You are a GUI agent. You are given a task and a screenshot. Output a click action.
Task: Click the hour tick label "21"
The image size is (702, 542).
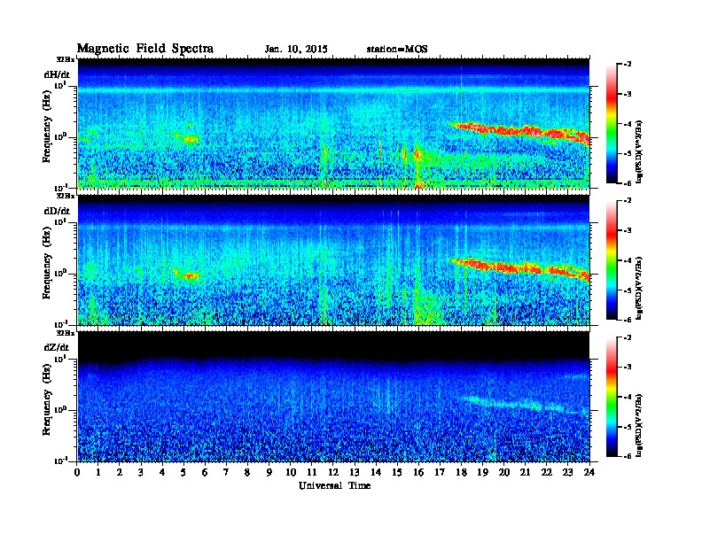[x=525, y=473]
